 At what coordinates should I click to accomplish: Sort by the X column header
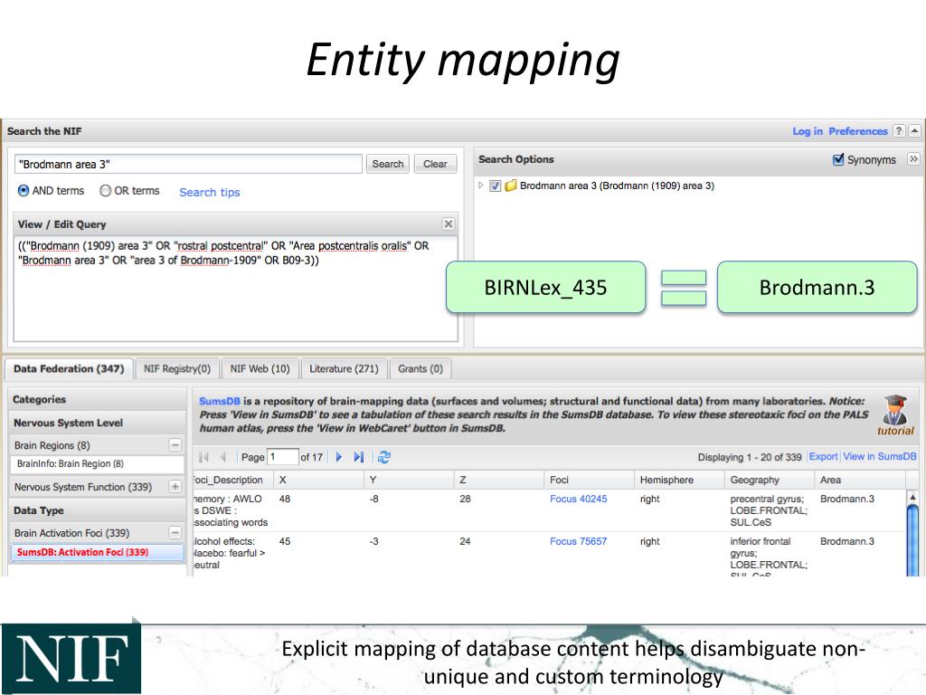click(318, 480)
